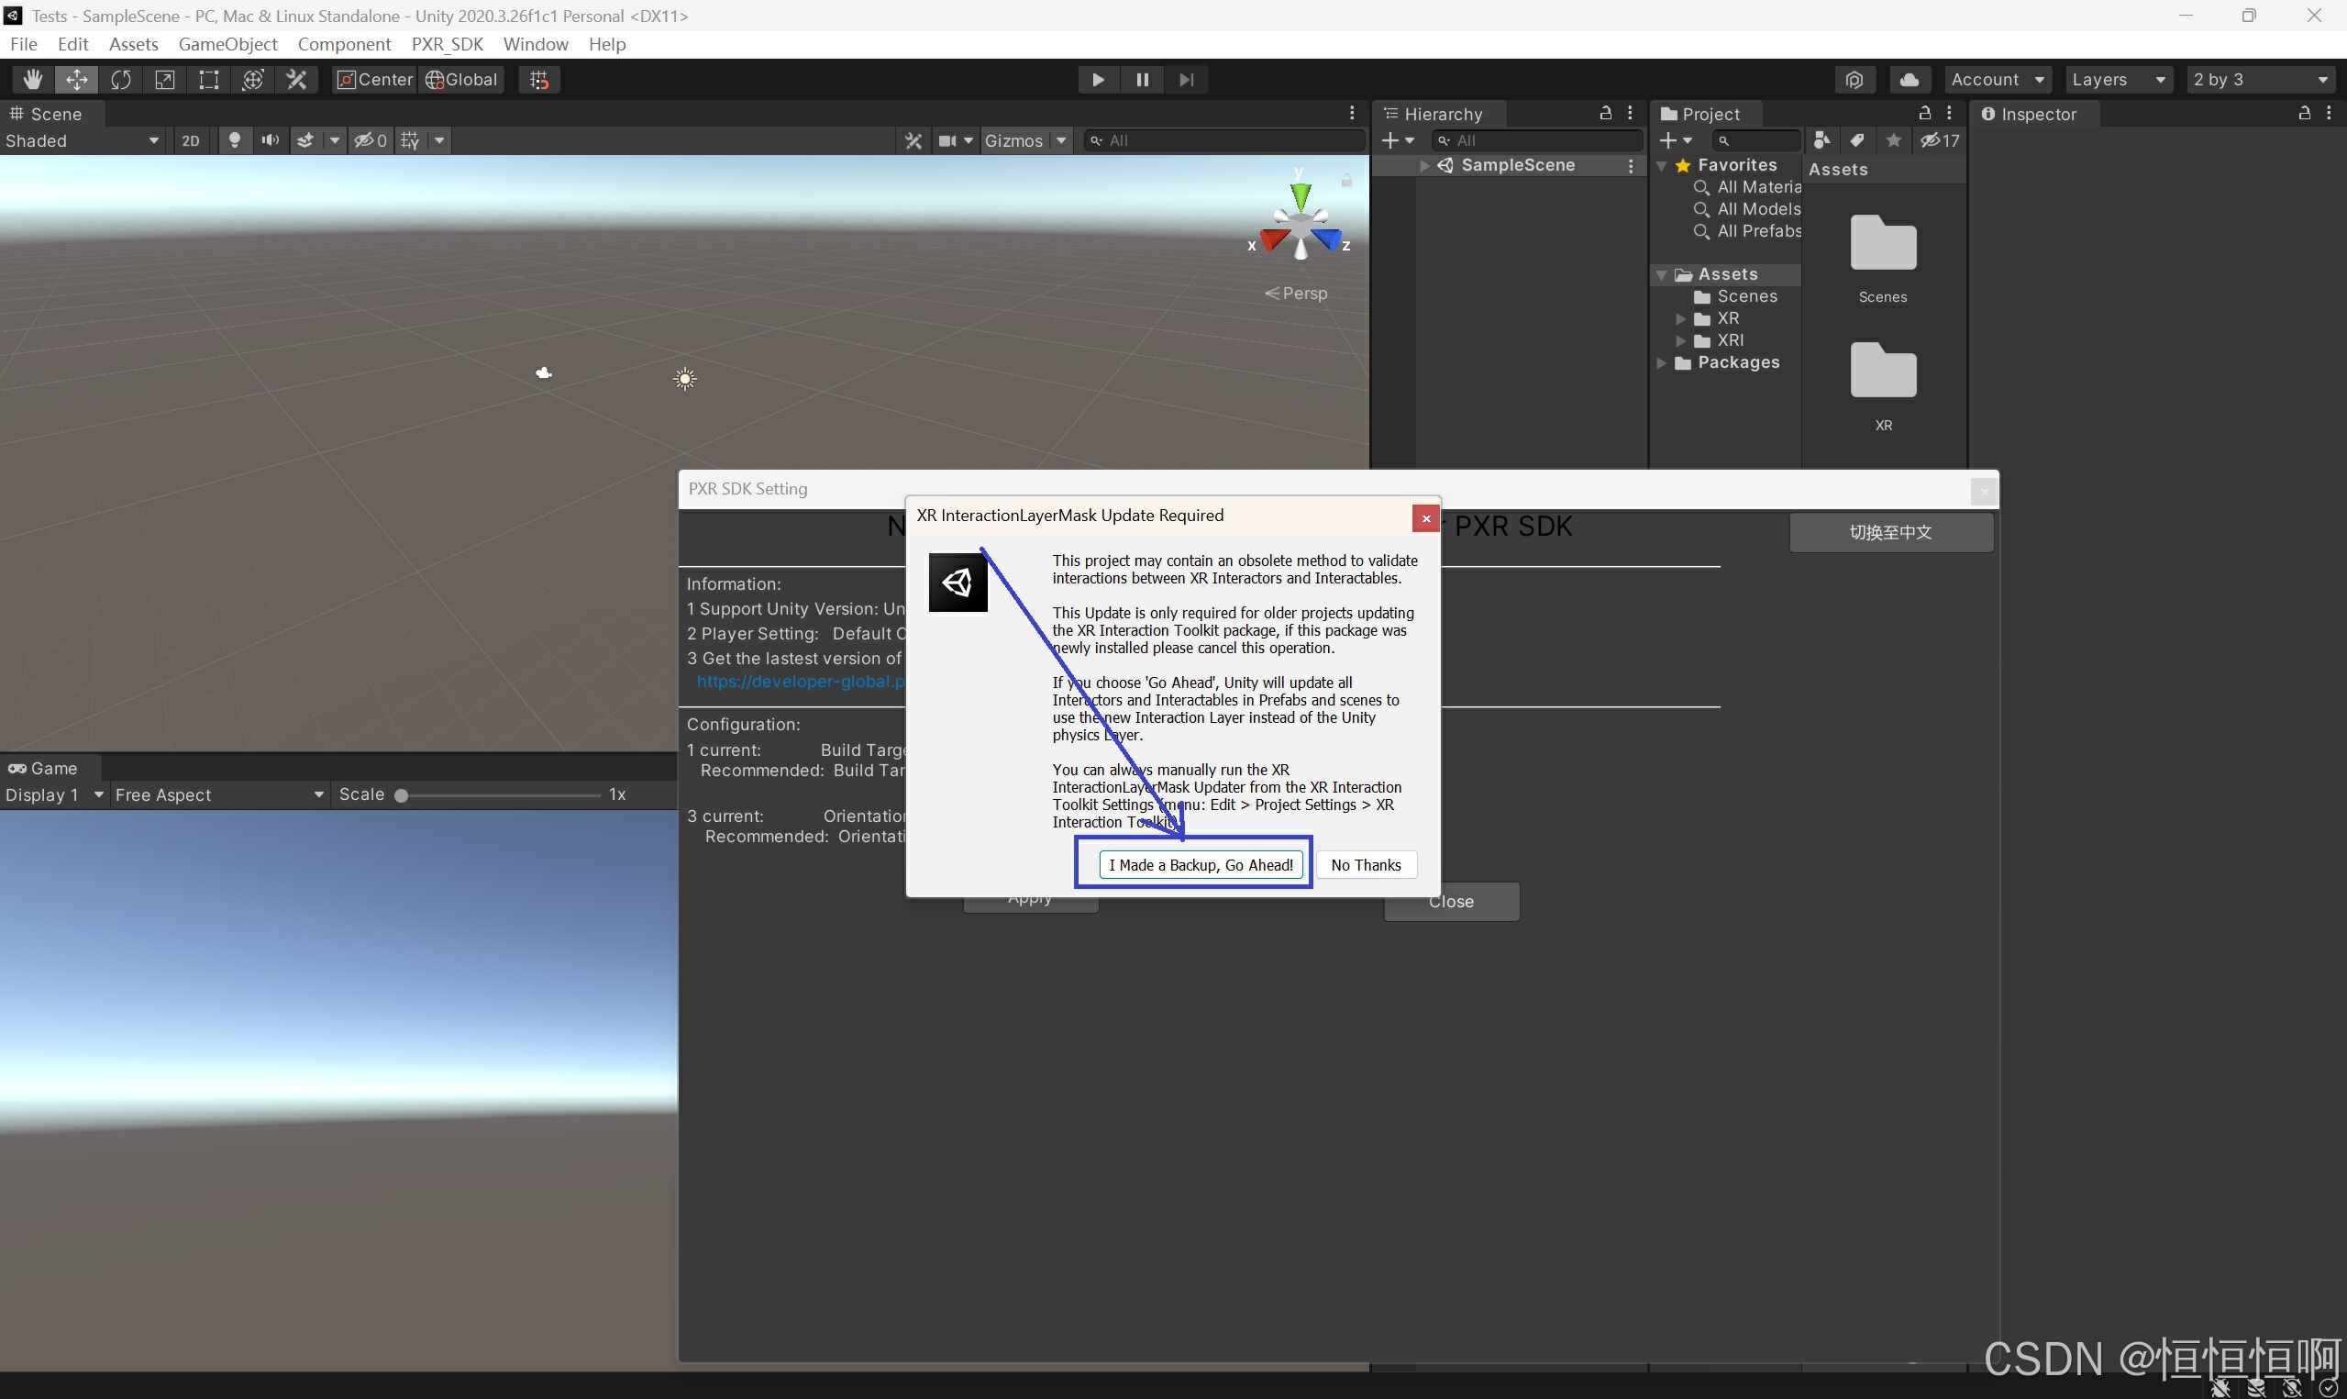Image resolution: width=2347 pixels, height=1399 pixels.
Task: Toggle 2D view mode
Action: click(x=191, y=140)
